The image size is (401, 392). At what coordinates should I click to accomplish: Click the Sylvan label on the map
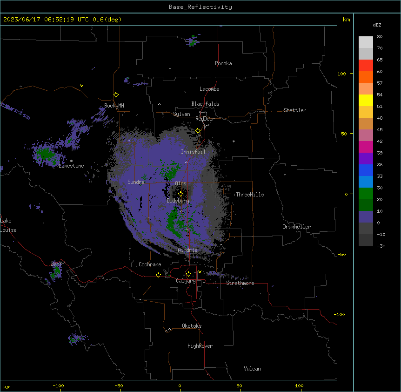click(x=181, y=114)
